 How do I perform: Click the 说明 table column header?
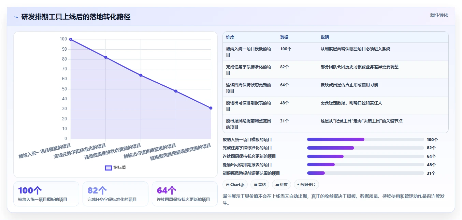[325, 37]
